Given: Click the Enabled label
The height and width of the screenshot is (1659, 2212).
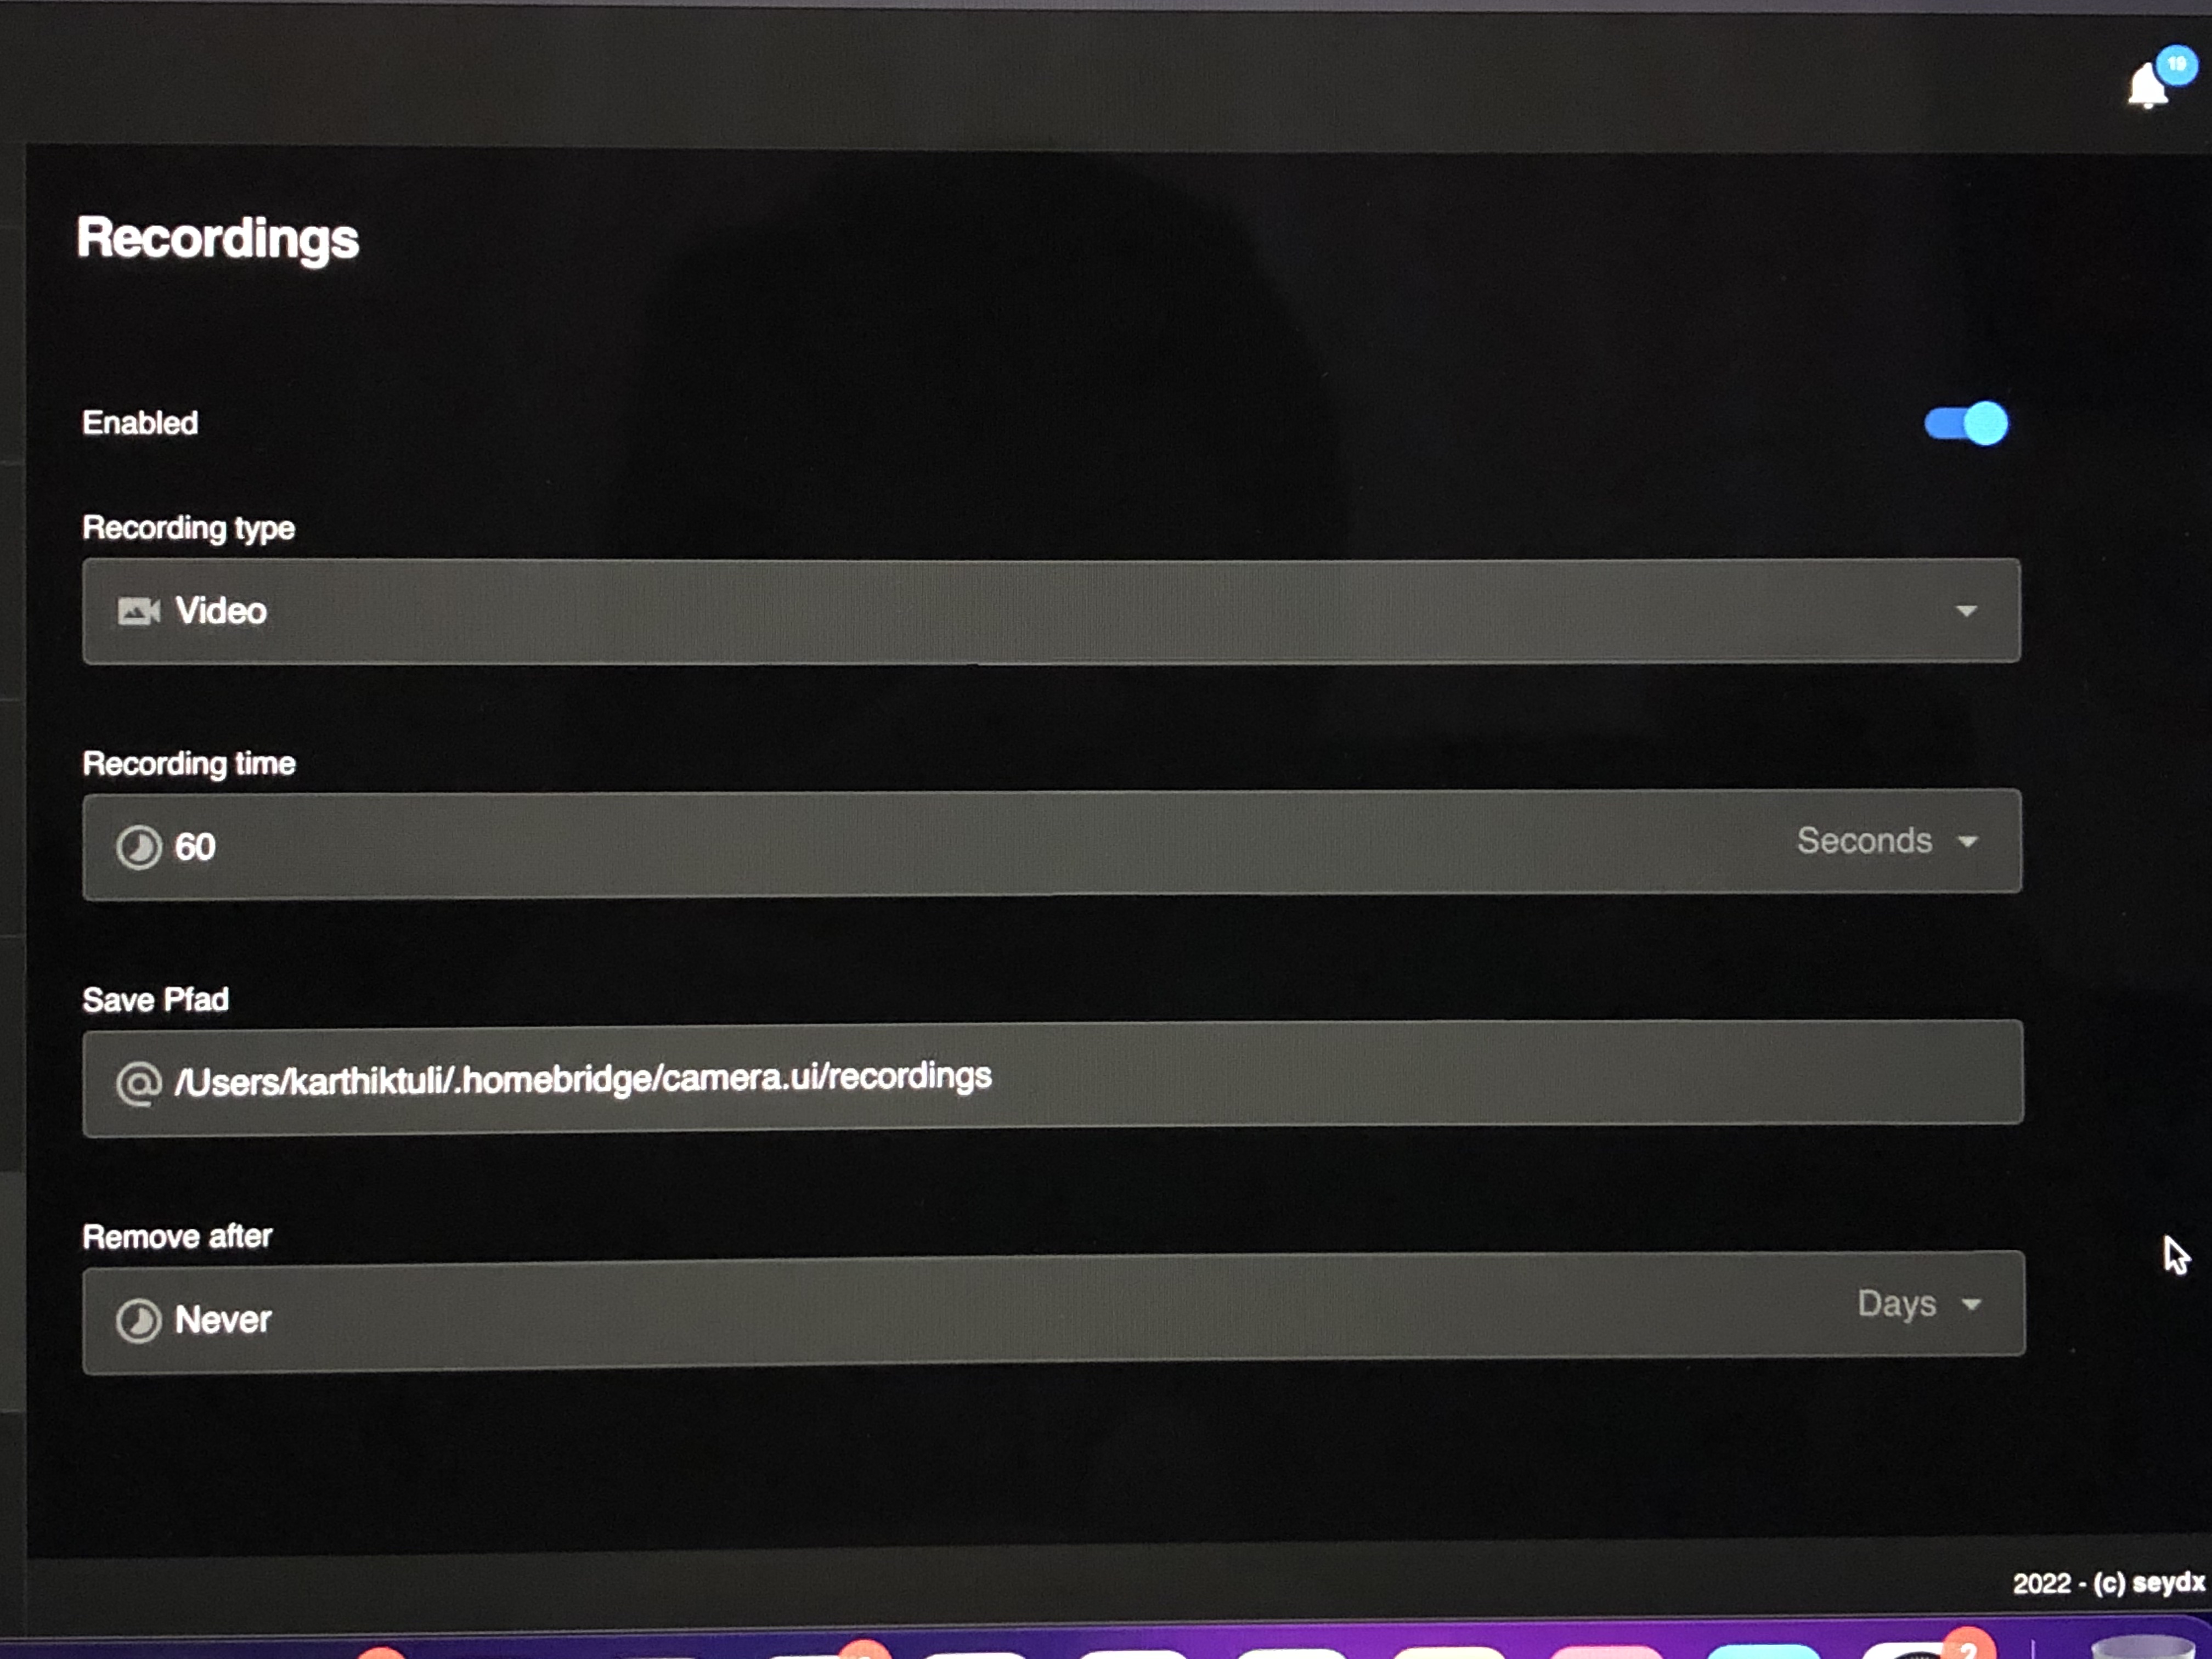Looking at the screenshot, I should 140,423.
